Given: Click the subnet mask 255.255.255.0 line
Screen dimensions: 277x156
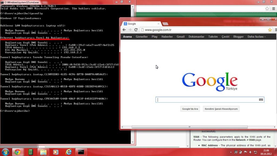Looking at the screenshot, I should click(x=45, y=50).
